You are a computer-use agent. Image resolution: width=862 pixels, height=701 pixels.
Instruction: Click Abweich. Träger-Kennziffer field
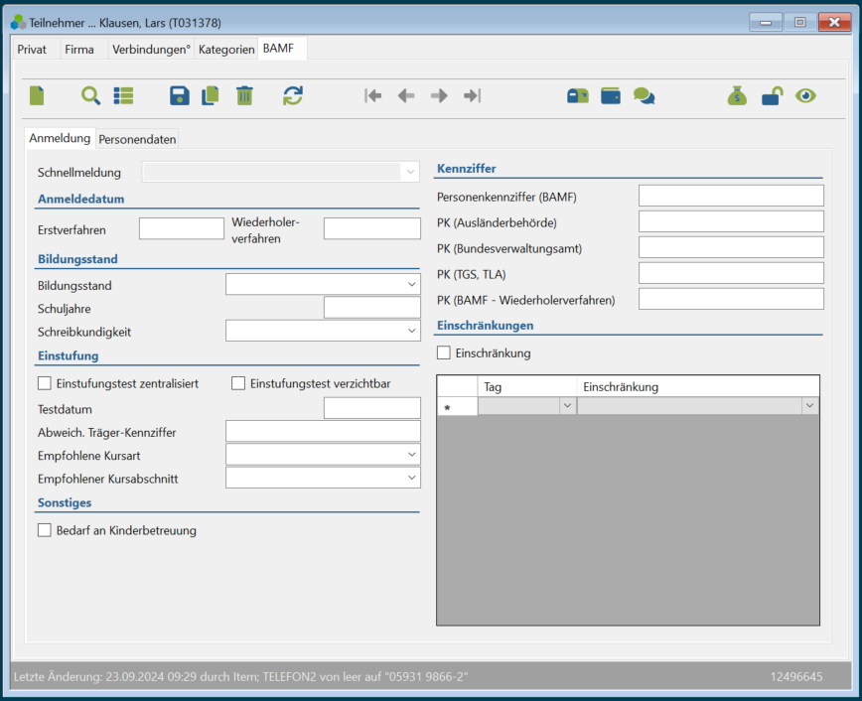pos(323,431)
